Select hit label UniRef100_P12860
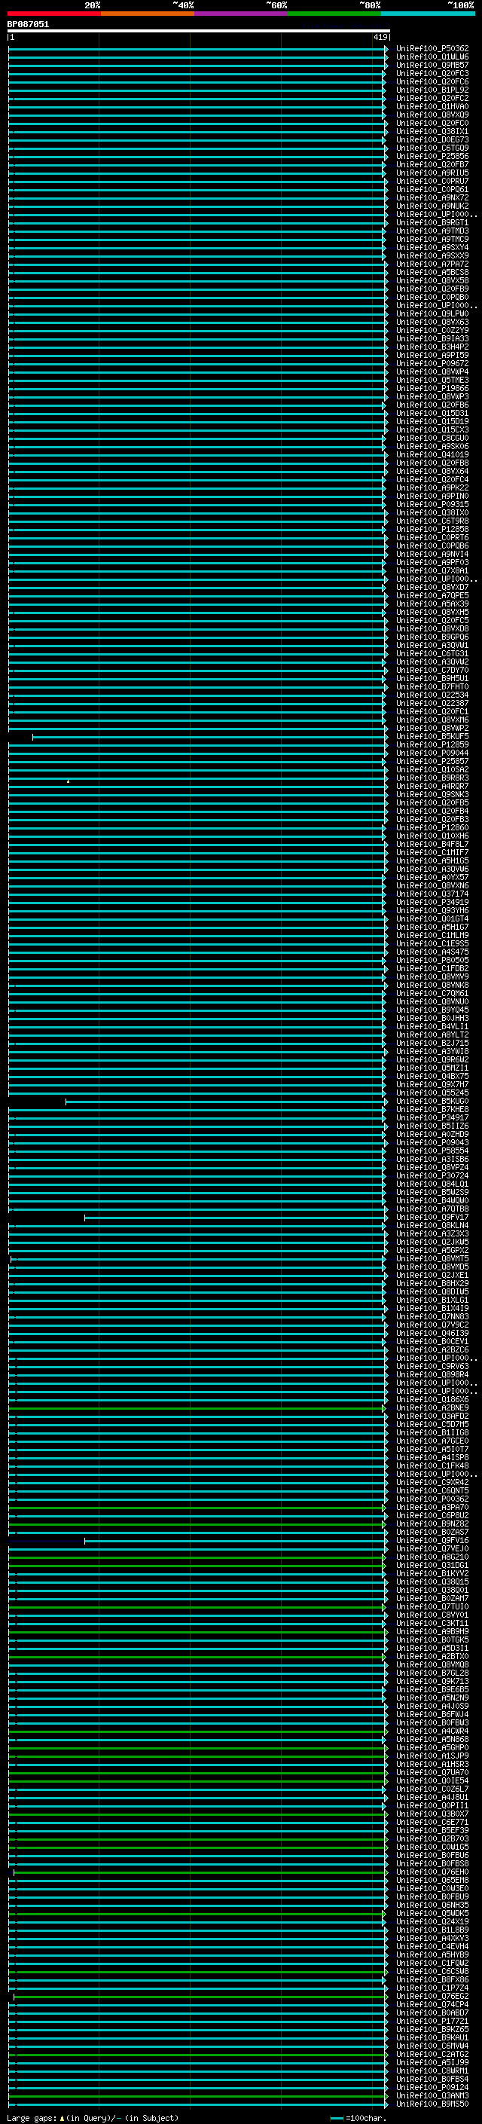The height and width of the screenshot is (2124, 482). (x=432, y=828)
